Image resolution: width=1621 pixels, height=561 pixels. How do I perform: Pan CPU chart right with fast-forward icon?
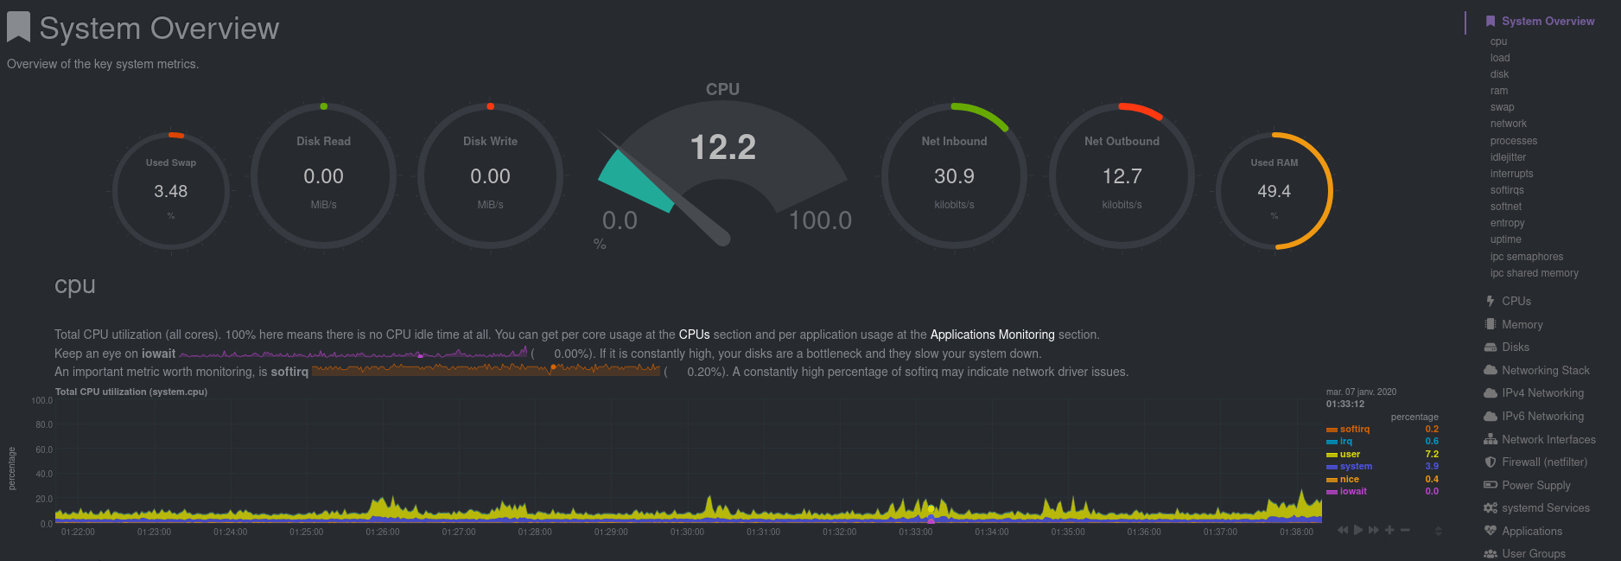point(1374,530)
